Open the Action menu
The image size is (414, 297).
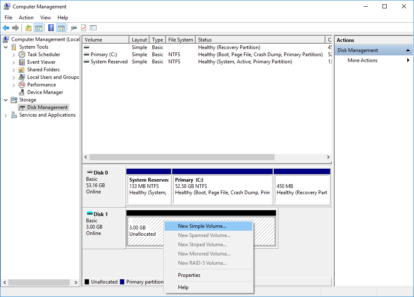(x=26, y=18)
